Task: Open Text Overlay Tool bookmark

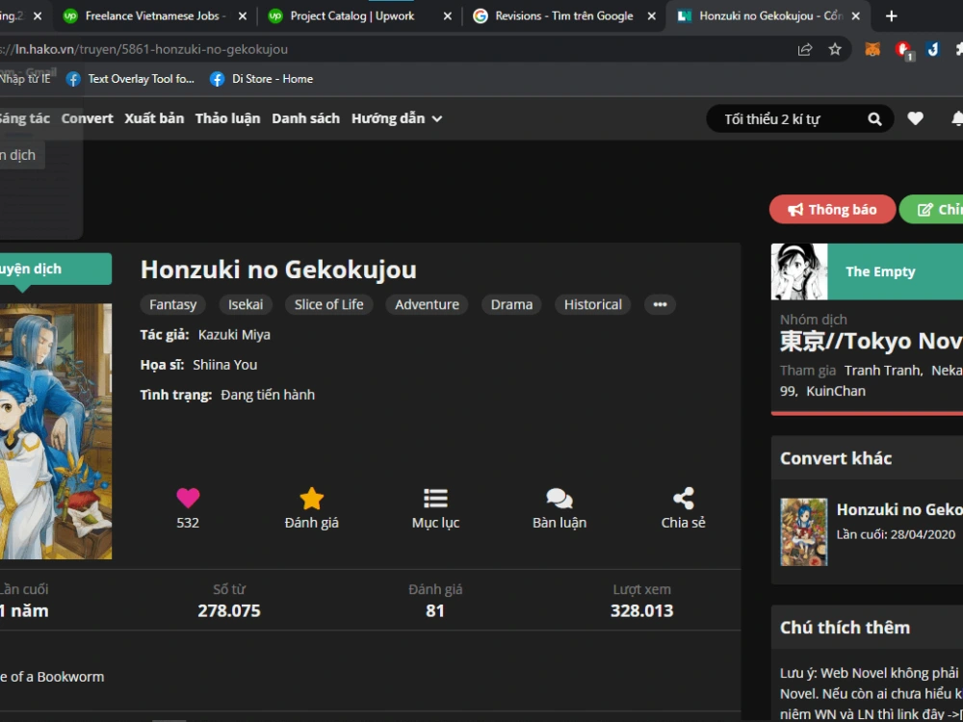Action: (x=130, y=79)
